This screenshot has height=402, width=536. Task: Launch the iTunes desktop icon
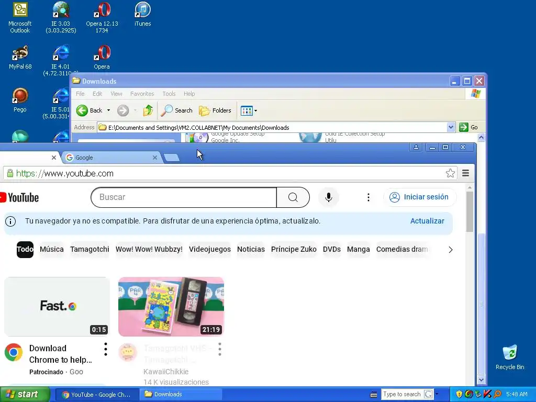(142, 14)
